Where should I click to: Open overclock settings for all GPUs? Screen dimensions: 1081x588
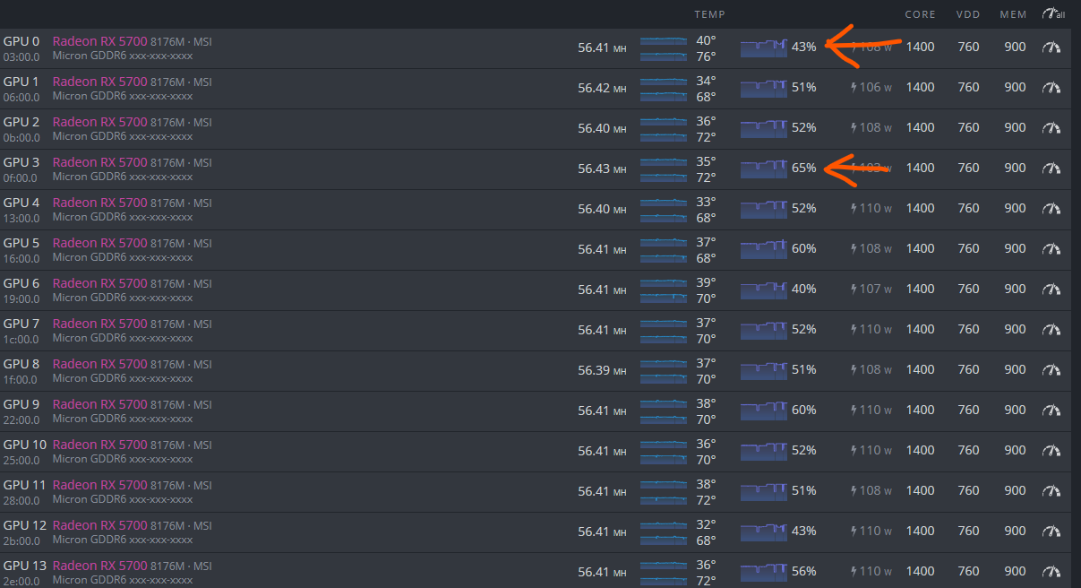tap(1053, 14)
